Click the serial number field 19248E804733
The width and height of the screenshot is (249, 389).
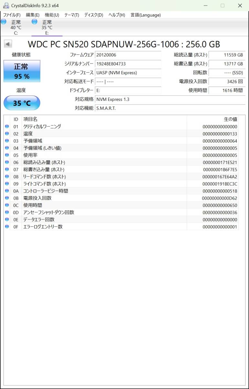pos(128,64)
